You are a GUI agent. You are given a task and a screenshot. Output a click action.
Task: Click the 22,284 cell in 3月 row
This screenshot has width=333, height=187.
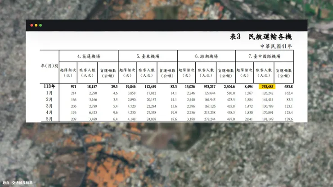click(x=151, y=107)
